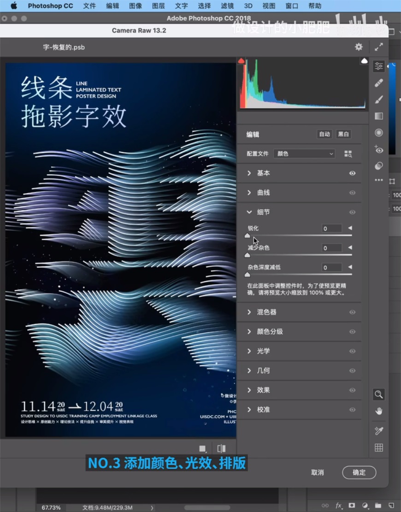The image size is (401, 512).
Task: Click the 确定 confirm button
Action: tap(359, 472)
